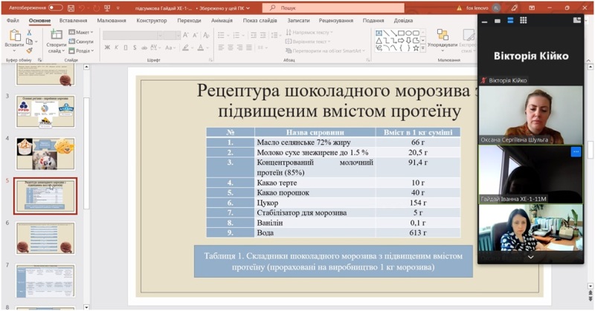
Task: Click the Decrease Font Size icon
Action: point(196,35)
